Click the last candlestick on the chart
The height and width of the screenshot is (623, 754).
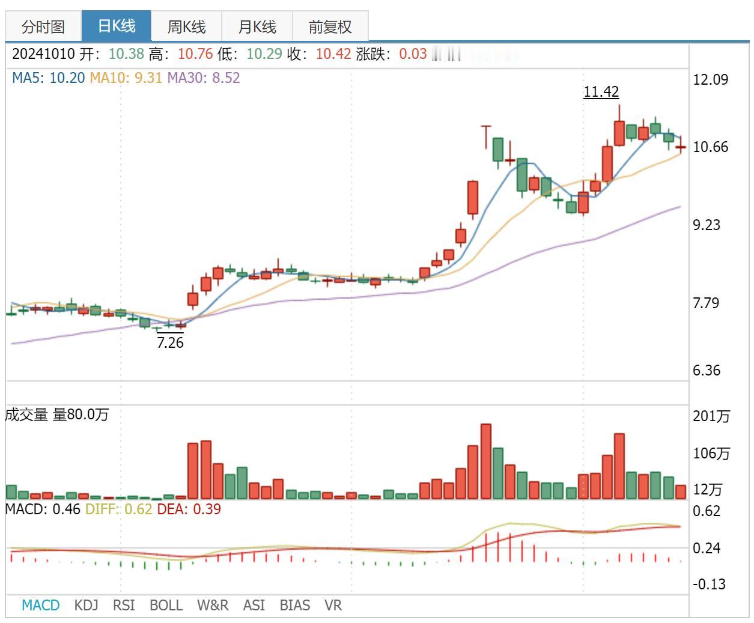pyautogui.click(x=681, y=146)
